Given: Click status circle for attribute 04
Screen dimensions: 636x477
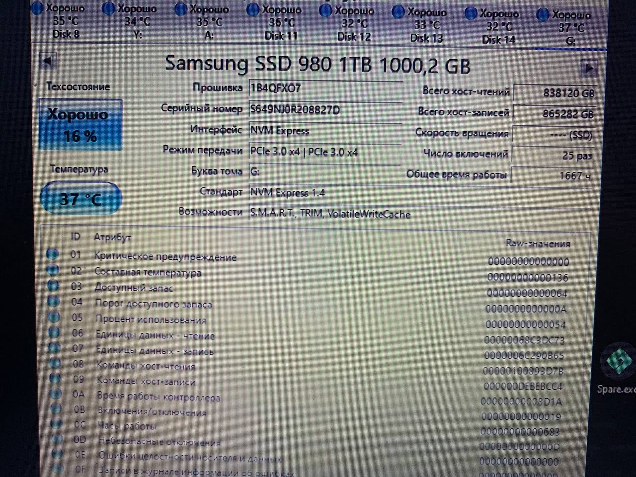Looking at the screenshot, I should [54, 301].
